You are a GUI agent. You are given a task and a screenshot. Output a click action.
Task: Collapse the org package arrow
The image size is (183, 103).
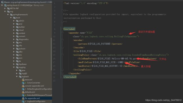5,12
